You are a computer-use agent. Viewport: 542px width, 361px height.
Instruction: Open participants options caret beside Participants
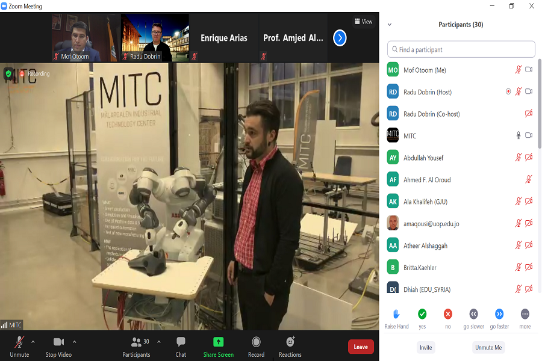158,342
